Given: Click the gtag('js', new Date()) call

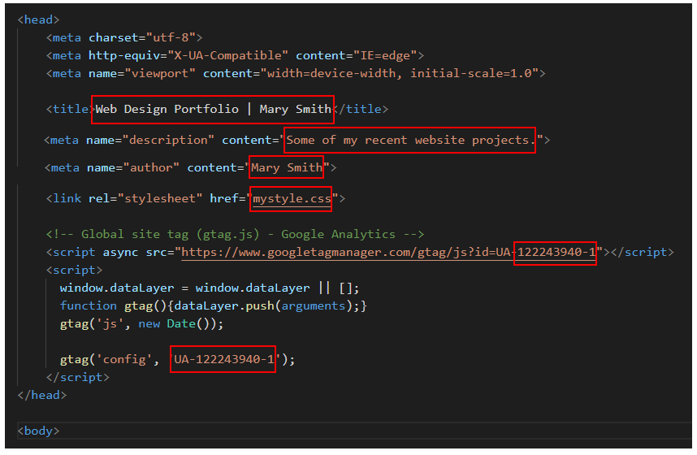Looking at the screenshot, I should point(141,323).
